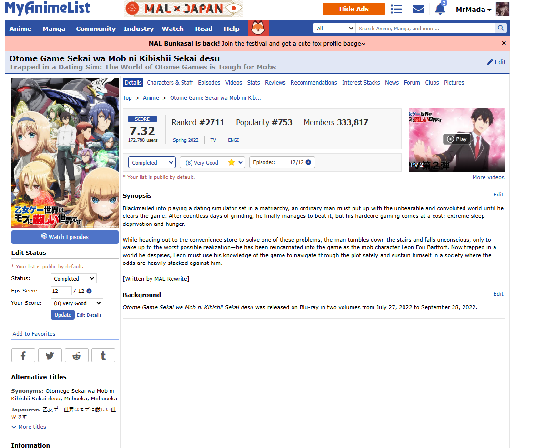Screen dimensions: 545x448
Task: Open the notifications bell icon
Action: 440,9
